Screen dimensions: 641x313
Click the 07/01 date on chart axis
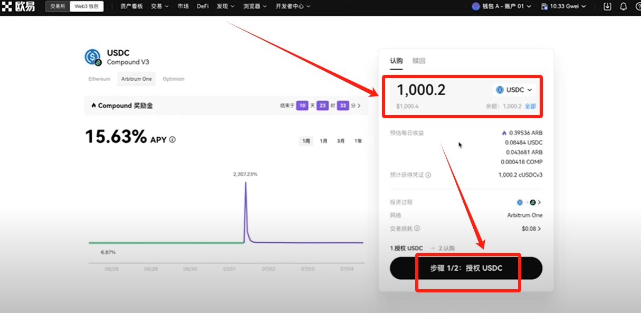[229, 269]
